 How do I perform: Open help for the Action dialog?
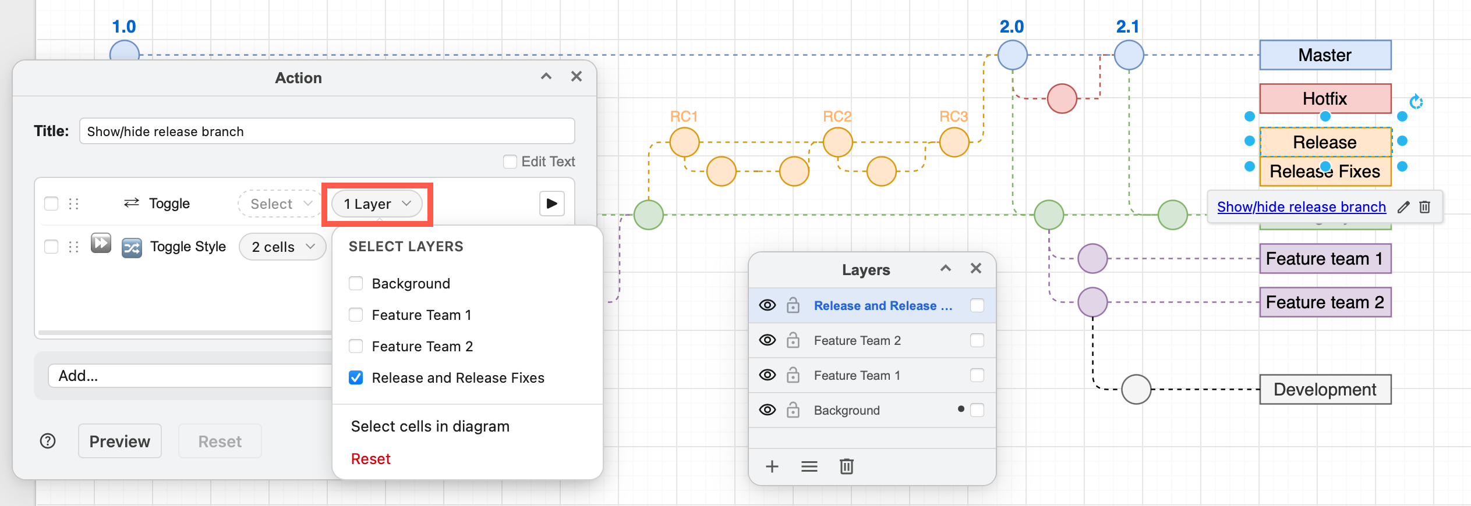pyautogui.click(x=48, y=441)
